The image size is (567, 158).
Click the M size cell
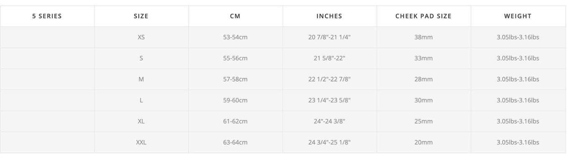(x=141, y=79)
